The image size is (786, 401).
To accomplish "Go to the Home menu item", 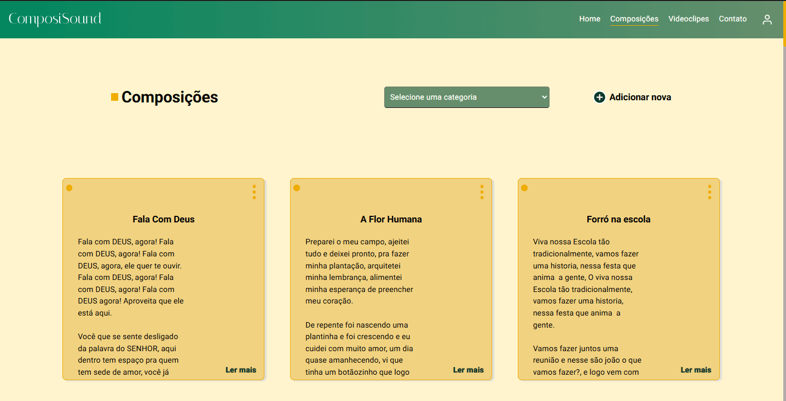I will coord(589,19).
